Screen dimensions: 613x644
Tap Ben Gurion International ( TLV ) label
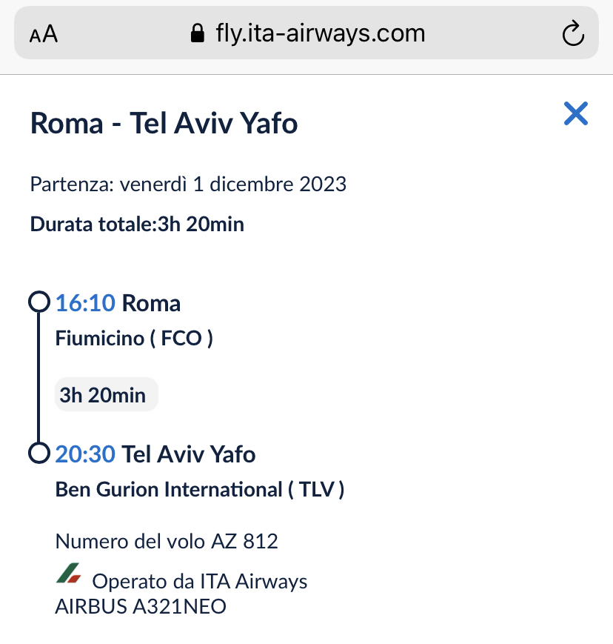point(200,489)
